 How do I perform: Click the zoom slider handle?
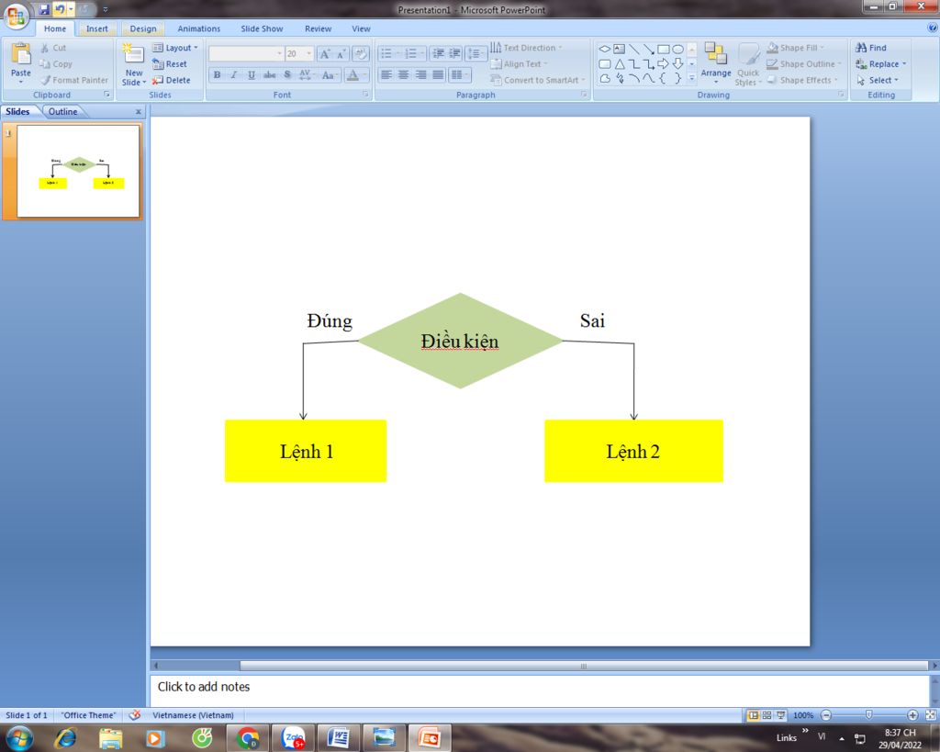[x=868, y=715]
